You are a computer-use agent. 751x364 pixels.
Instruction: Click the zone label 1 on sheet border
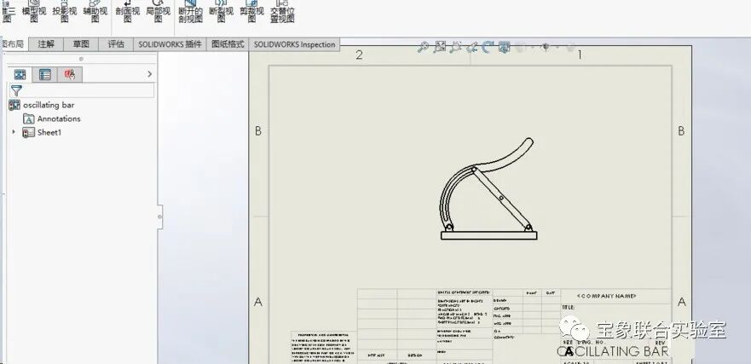(x=580, y=55)
